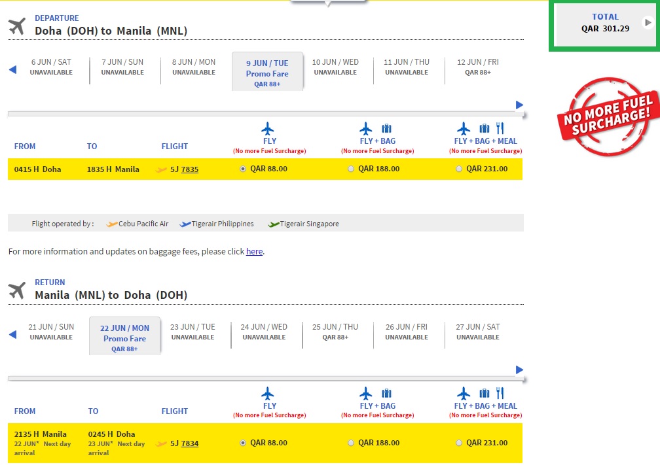The width and height of the screenshot is (660, 465).
Task: Show earlier departure dates with left arrow
Action: point(12,70)
